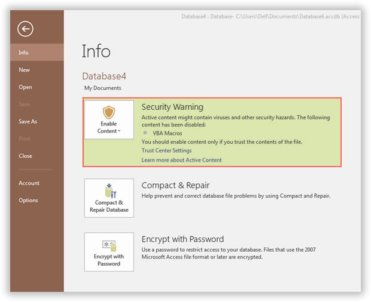The height and width of the screenshot is (302, 371).
Task: Click the Database4 file name heading
Action: point(104,76)
